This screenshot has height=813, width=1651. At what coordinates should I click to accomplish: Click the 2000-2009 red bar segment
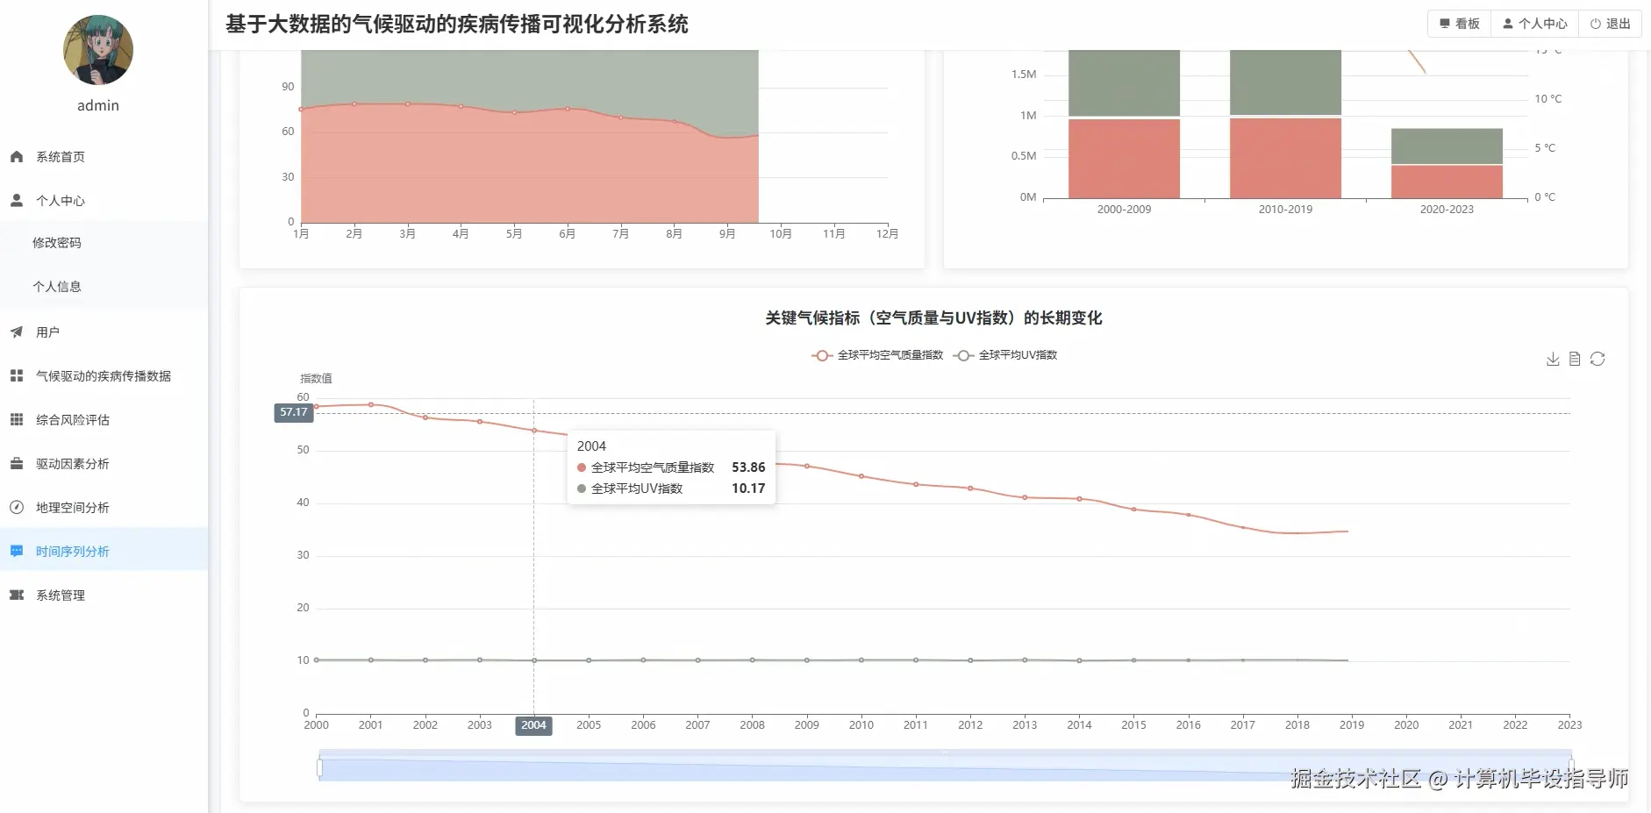pyautogui.click(x=1124, y=159)
